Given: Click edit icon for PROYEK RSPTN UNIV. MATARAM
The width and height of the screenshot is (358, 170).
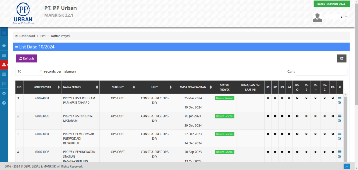Looking at the screenshot, I should click(339, 121).
